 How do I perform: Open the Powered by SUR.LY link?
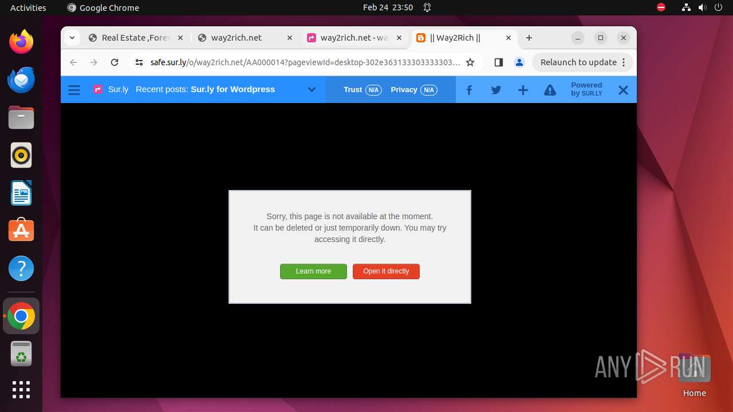click(586, 89)
